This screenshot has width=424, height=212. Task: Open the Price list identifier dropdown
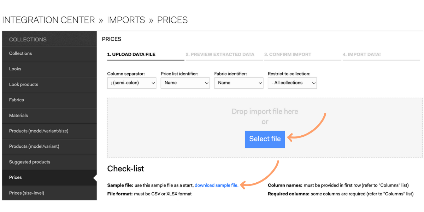tap(185, 83)
